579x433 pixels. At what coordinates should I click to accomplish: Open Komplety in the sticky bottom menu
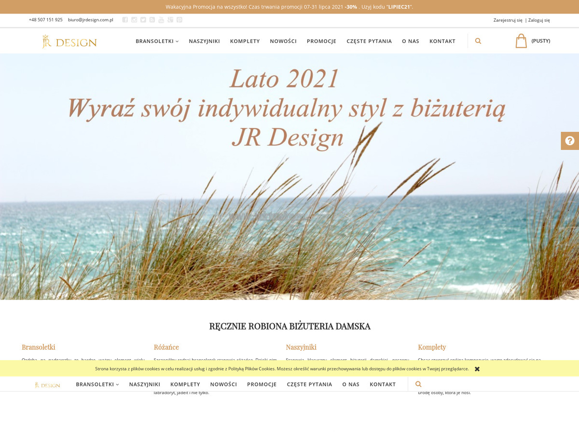pos(185,384)
